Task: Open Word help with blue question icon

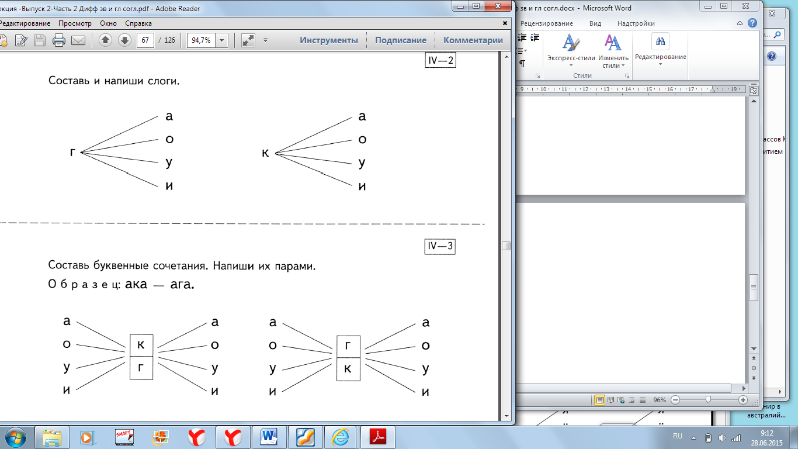Action: point(752,23)
